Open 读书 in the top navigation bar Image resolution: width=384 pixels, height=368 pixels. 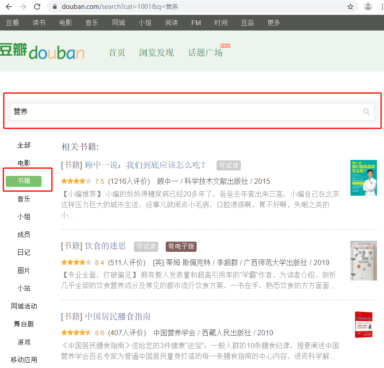click(39, 23)
